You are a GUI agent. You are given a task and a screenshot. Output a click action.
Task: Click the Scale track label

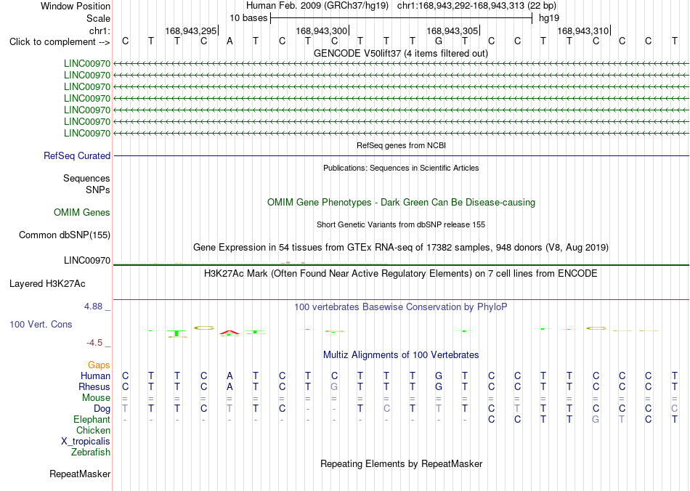tap(98, 18)
